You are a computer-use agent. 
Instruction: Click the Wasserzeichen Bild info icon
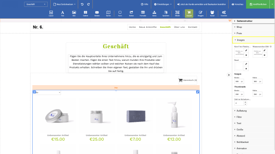271,47
